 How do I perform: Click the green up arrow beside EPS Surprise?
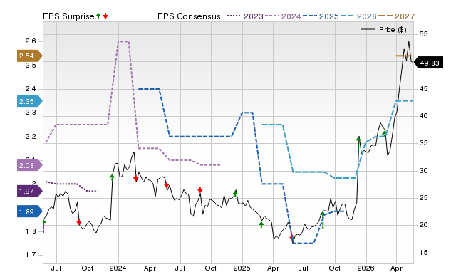click(x=98, y=16)
